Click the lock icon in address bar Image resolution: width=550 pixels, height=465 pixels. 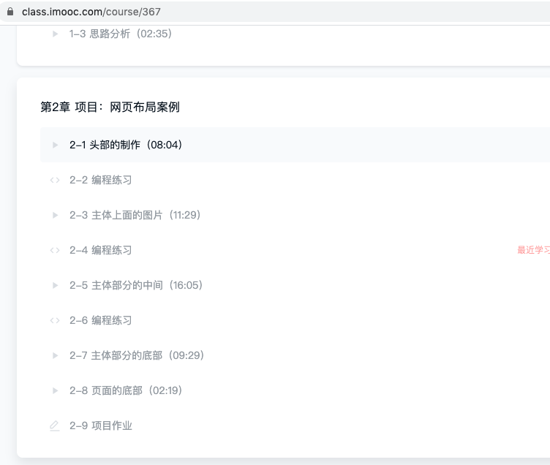tap(10, 12)
